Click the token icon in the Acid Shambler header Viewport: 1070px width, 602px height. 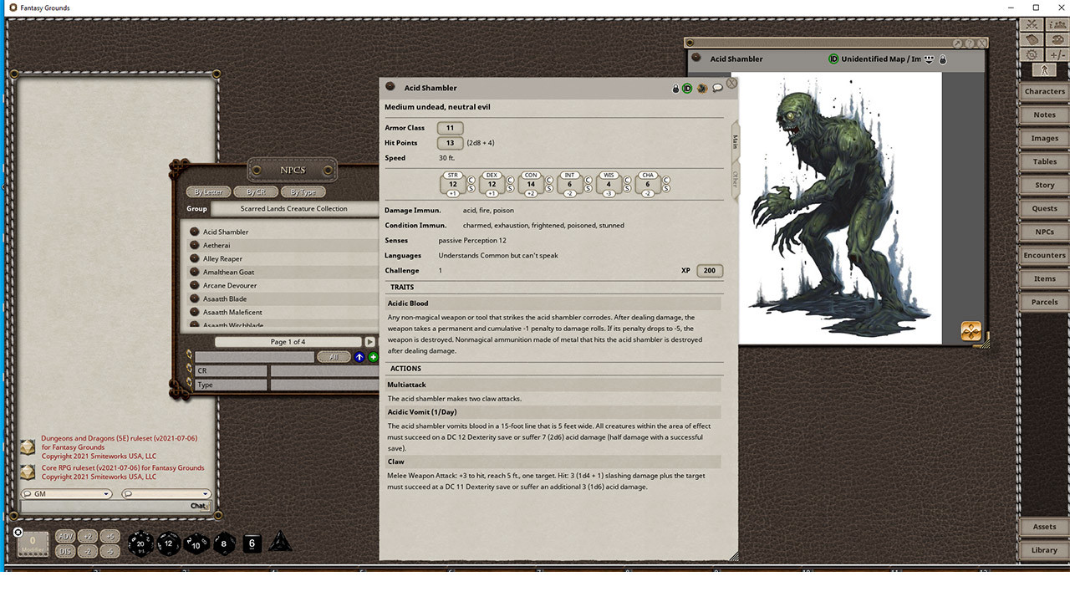702,88
